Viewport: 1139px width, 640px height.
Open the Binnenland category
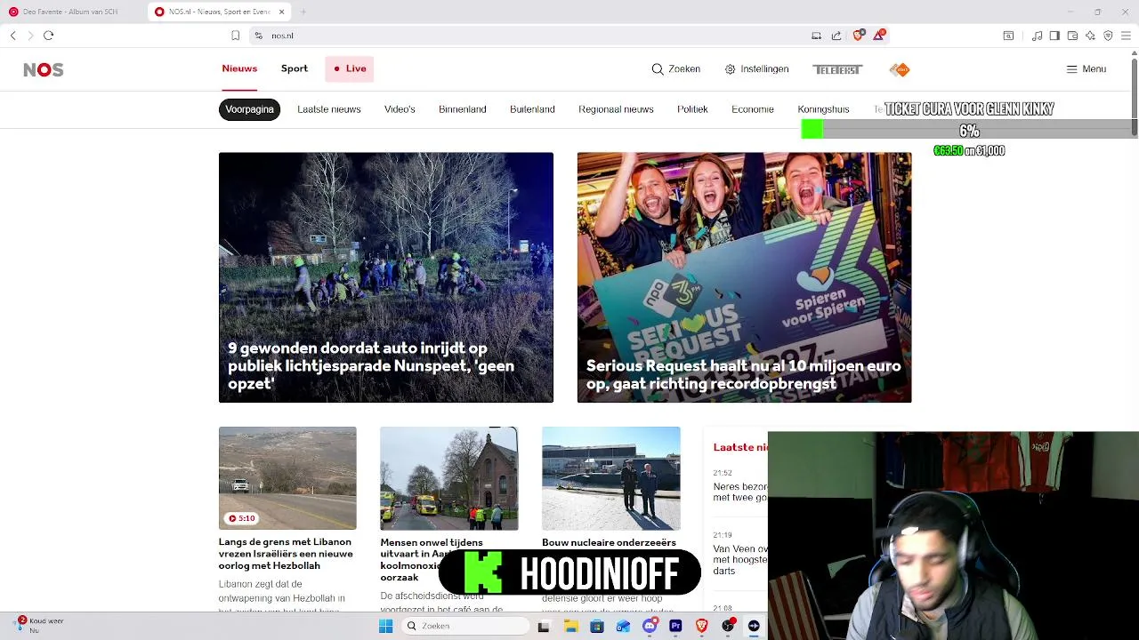pos(463,109)
